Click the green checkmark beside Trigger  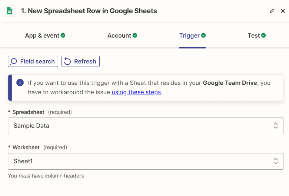tap(203, 36)
